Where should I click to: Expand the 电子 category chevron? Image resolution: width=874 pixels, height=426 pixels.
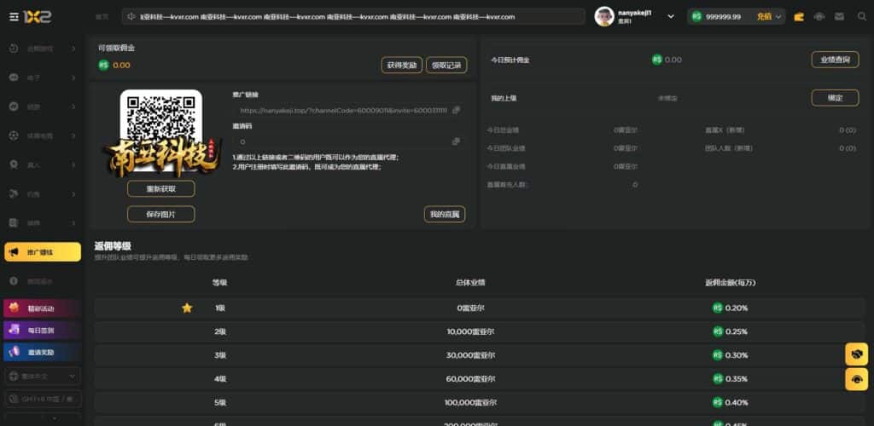point(73,78)
